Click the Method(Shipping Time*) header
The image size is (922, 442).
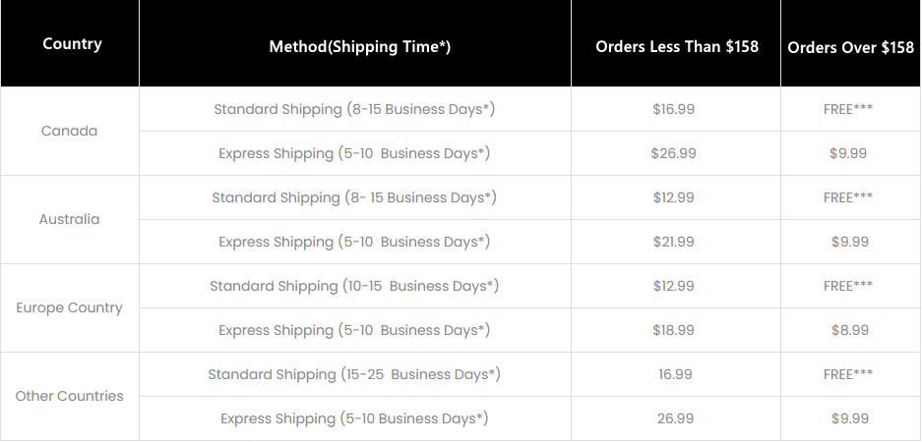coord(360,47)
